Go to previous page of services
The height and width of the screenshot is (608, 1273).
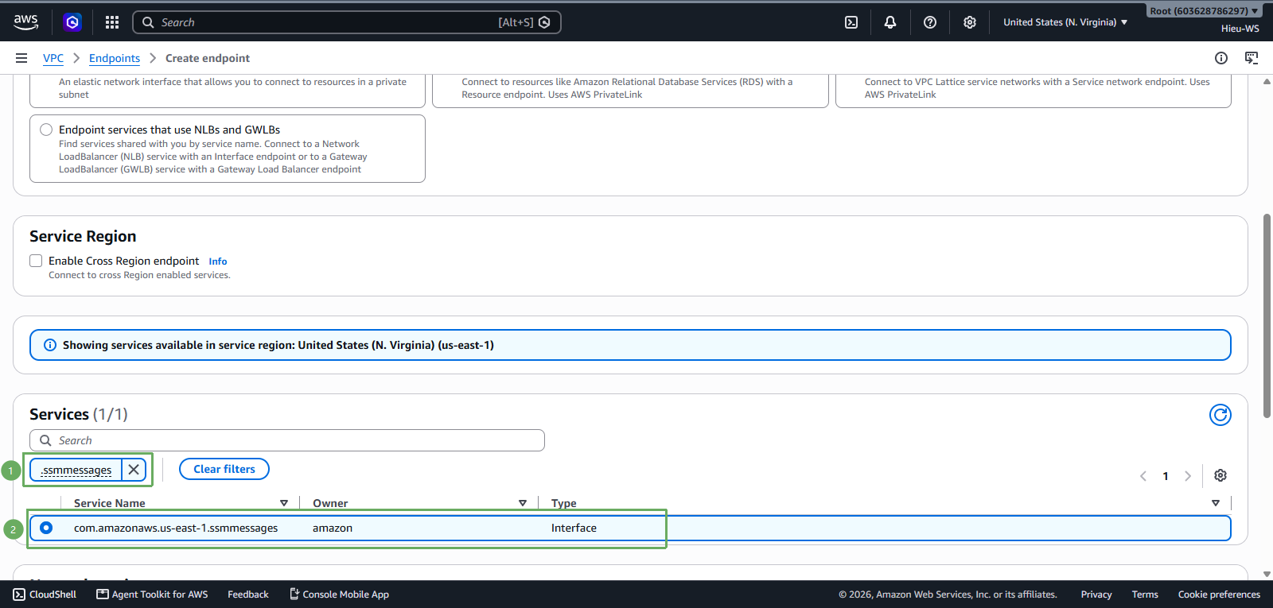point(1143,476)
